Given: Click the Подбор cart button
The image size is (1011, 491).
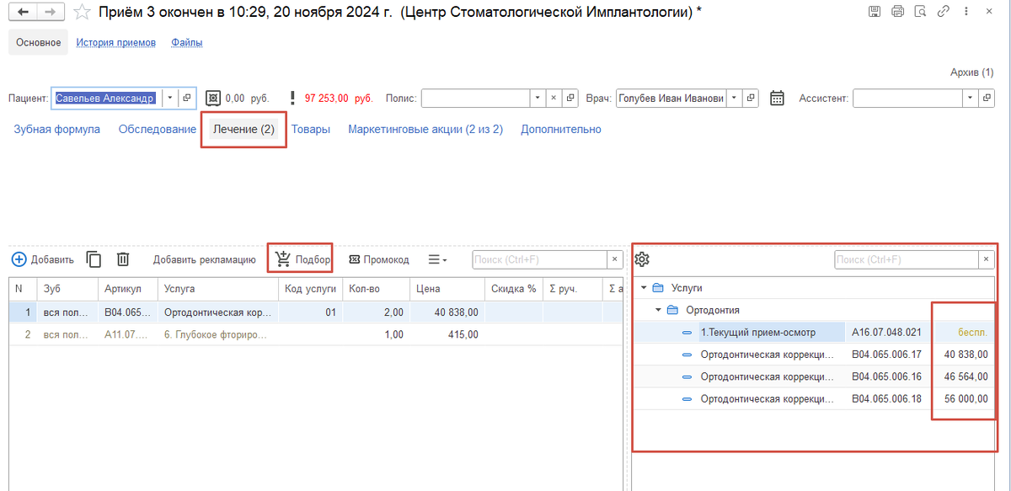Looking at the screenshot, I should click(302, 259).
